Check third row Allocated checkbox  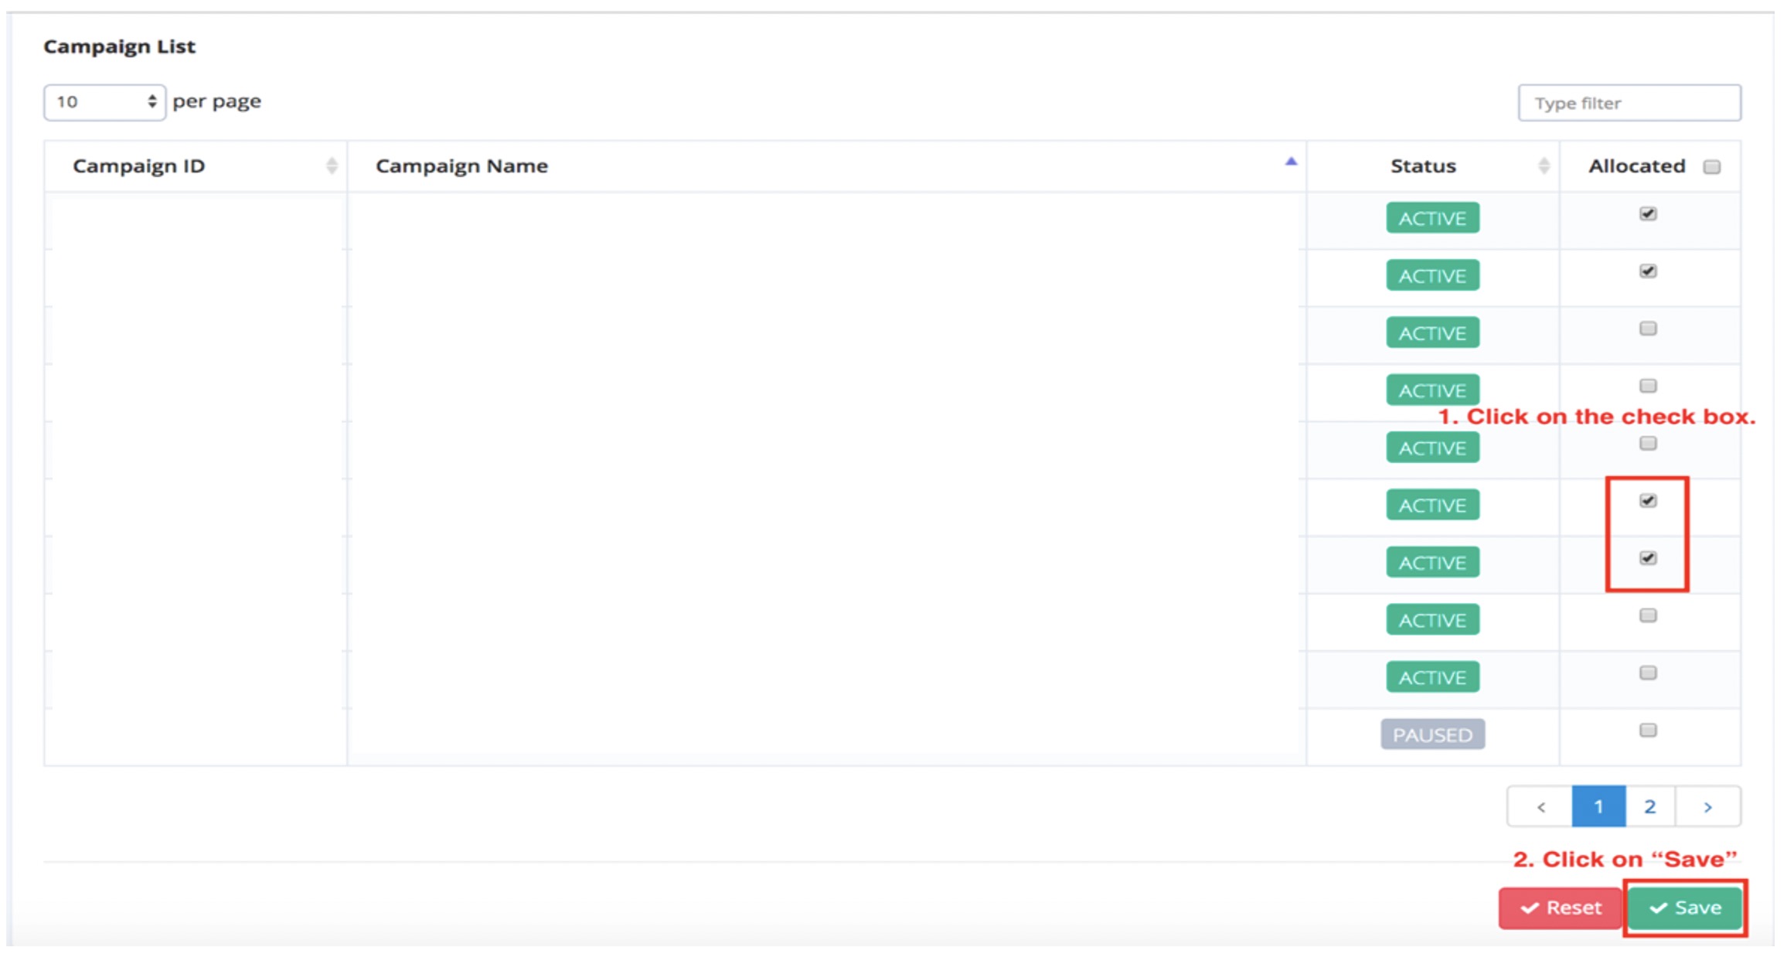1648,329
